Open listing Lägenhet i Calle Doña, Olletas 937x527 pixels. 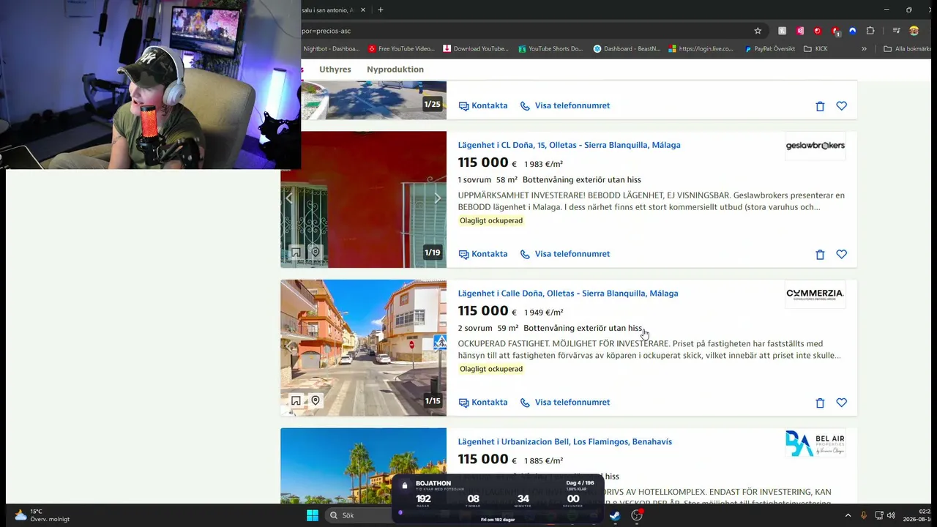point(568,294)
